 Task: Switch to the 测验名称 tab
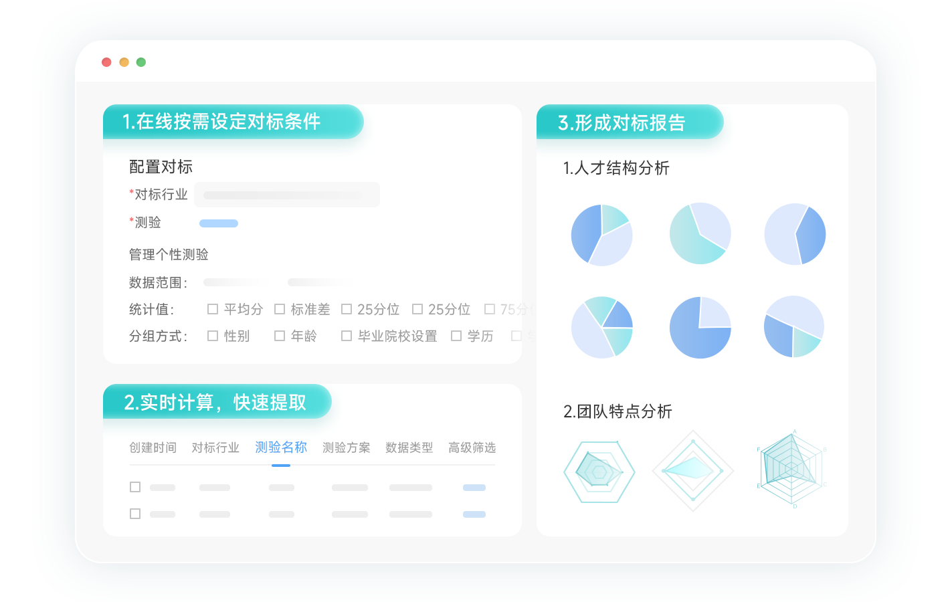[280, 447]
